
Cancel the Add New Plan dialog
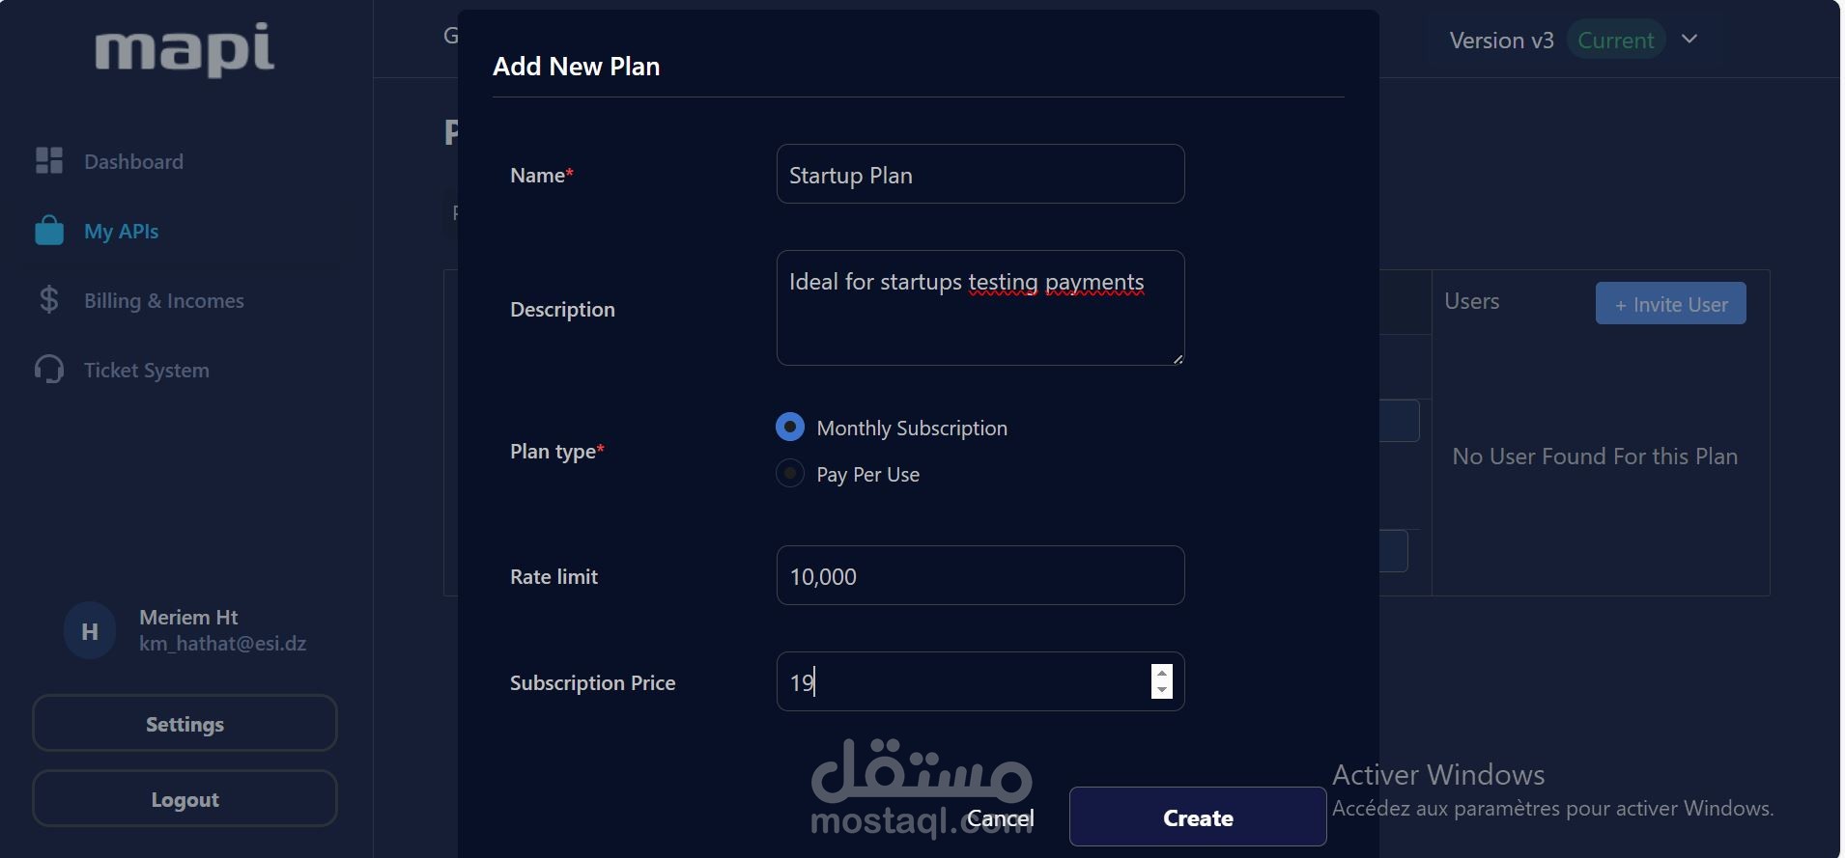(x=1000, y=818)
